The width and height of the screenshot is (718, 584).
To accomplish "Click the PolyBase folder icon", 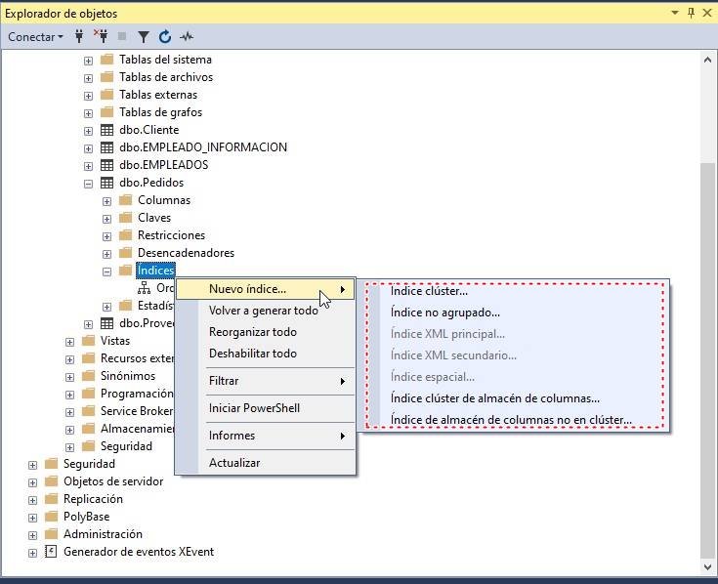I will tap(51, 517).
